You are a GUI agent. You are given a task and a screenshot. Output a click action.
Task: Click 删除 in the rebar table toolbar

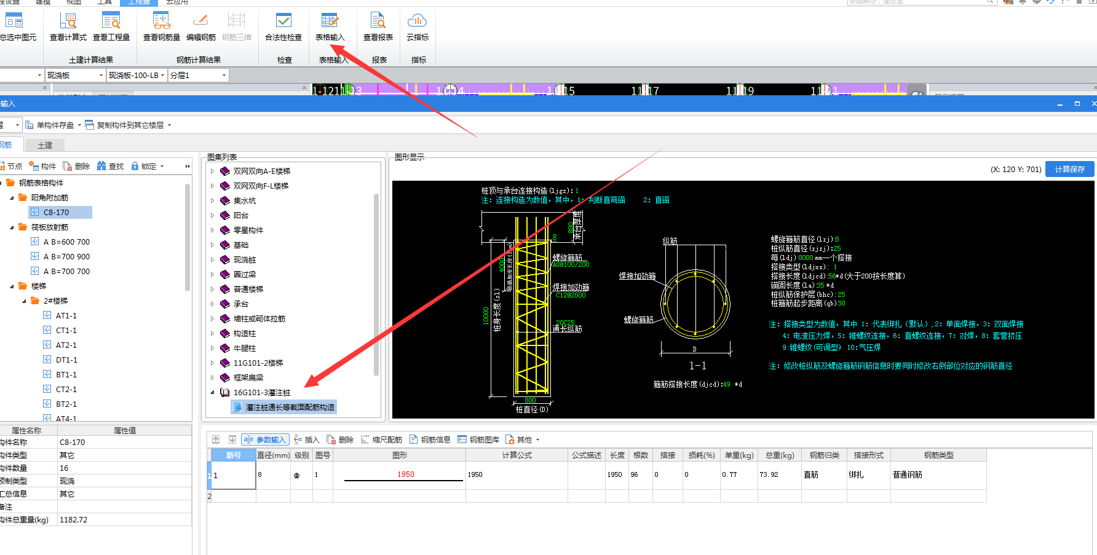(x=340, y=439)
